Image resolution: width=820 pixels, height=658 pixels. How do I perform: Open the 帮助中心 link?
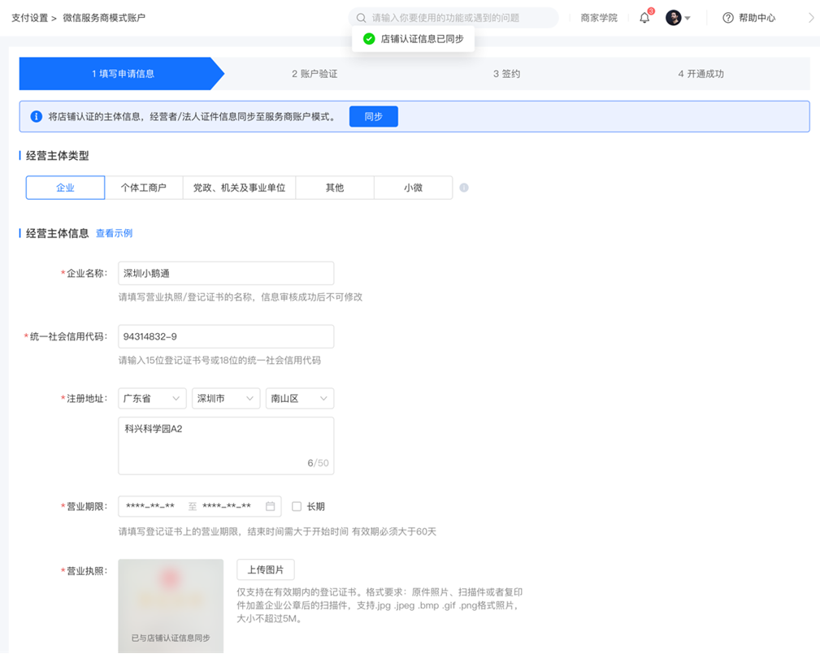(757, 18)
